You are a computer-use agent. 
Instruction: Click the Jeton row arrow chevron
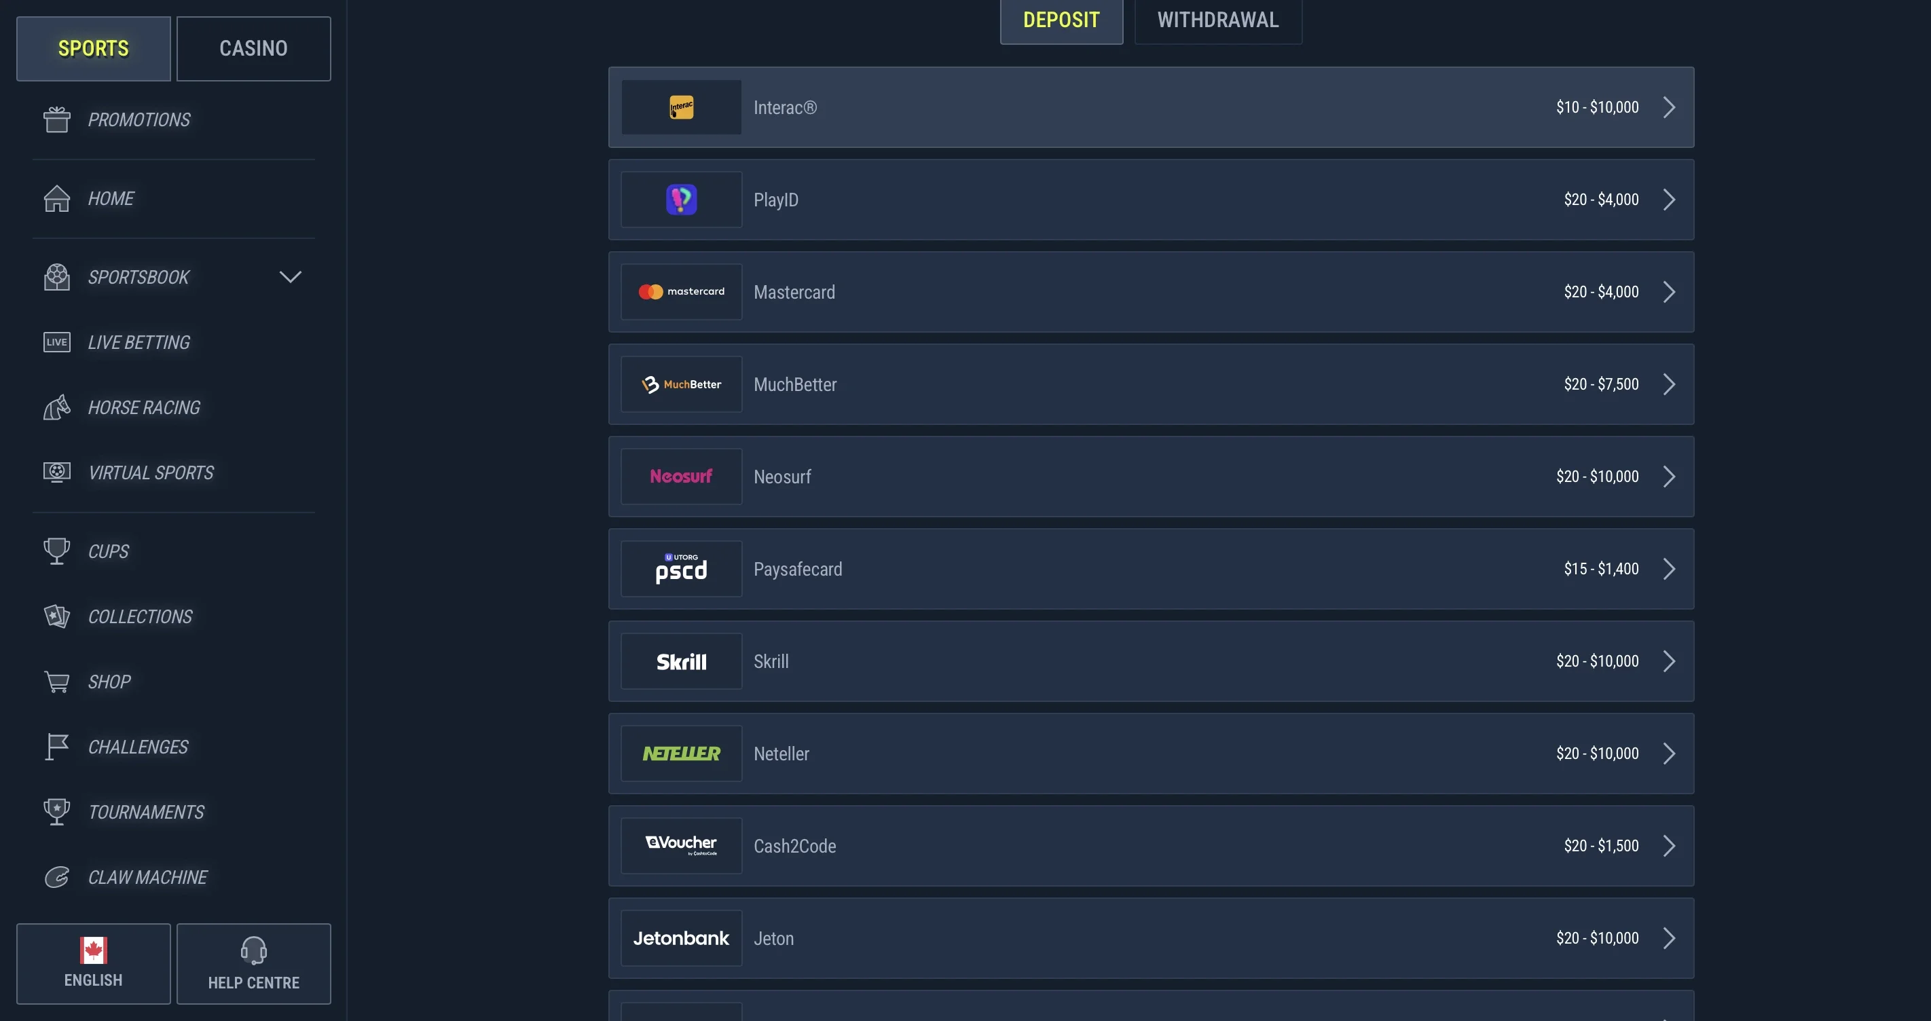[1670, 939]
